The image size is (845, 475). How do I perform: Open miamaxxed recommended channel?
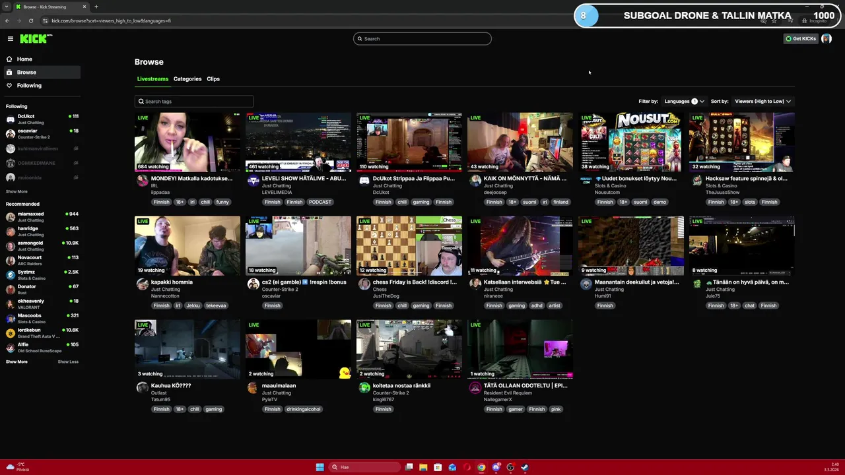click(x=41, y=216)
